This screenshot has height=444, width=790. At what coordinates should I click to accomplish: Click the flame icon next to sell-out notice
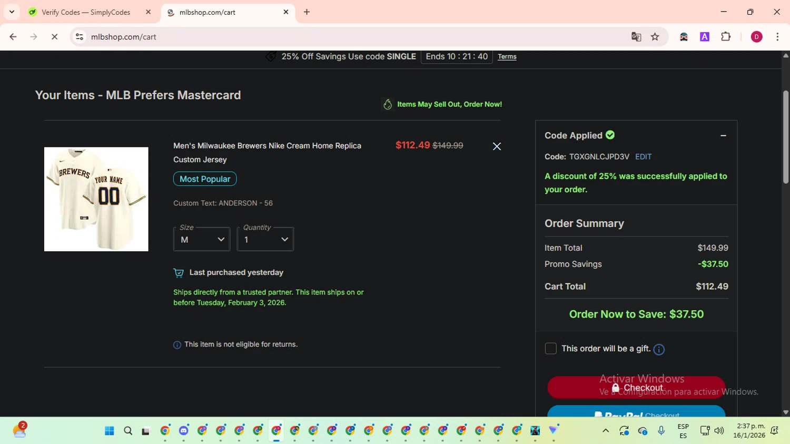(x=388, y=104)
